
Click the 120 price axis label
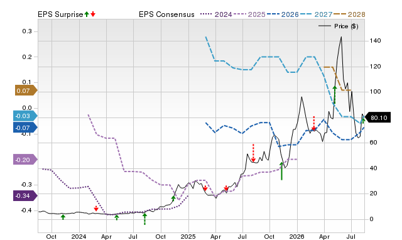pos(375,67)
